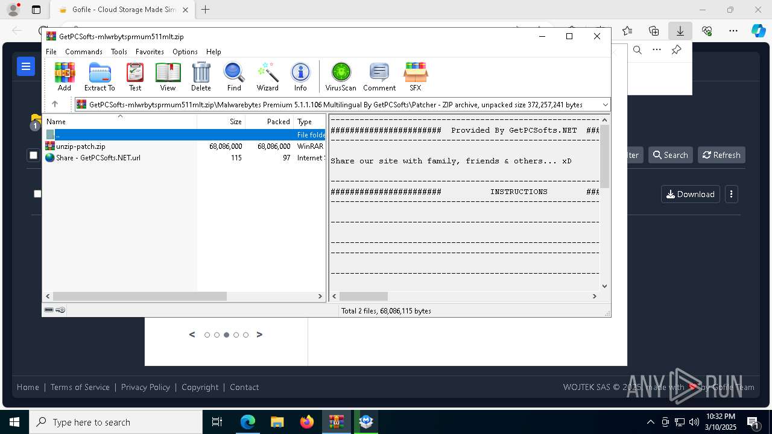Open the Favorites menu
Screen dimensions: 772x434
tap(150, 52)
